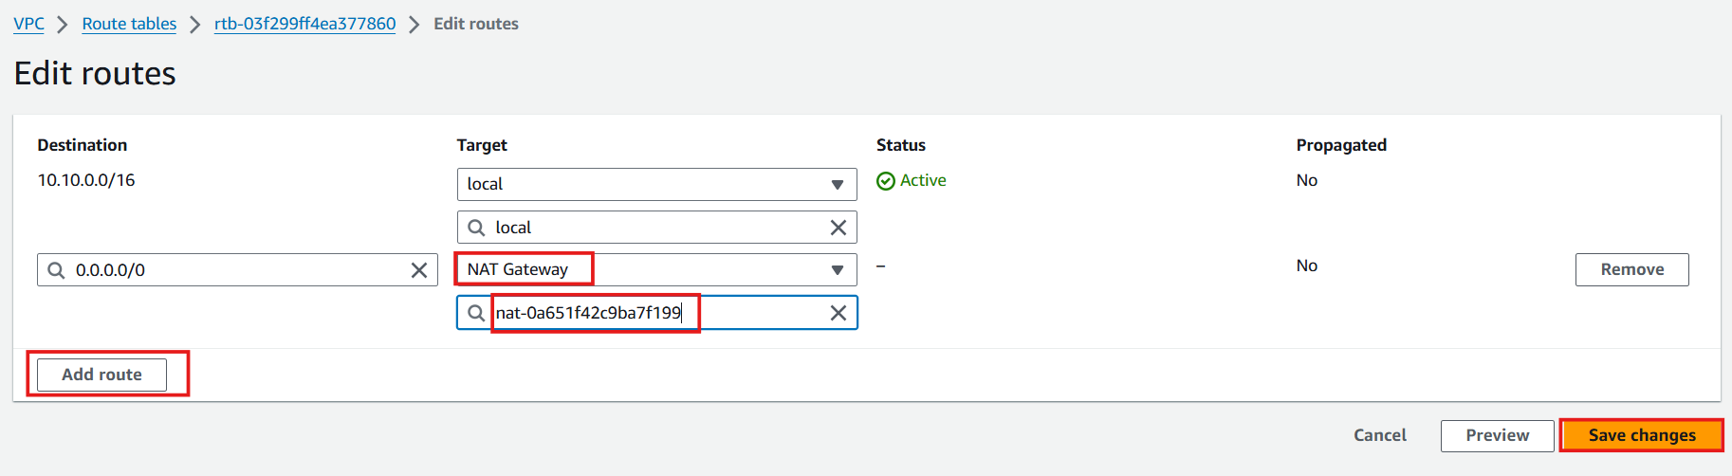Viewport: 1732px width, 476px height.
Task: Click the arrow on the local target dropdown
Action: (838, 185)
